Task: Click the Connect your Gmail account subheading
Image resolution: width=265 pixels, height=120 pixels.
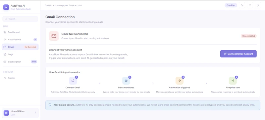Action: [65, 50]
